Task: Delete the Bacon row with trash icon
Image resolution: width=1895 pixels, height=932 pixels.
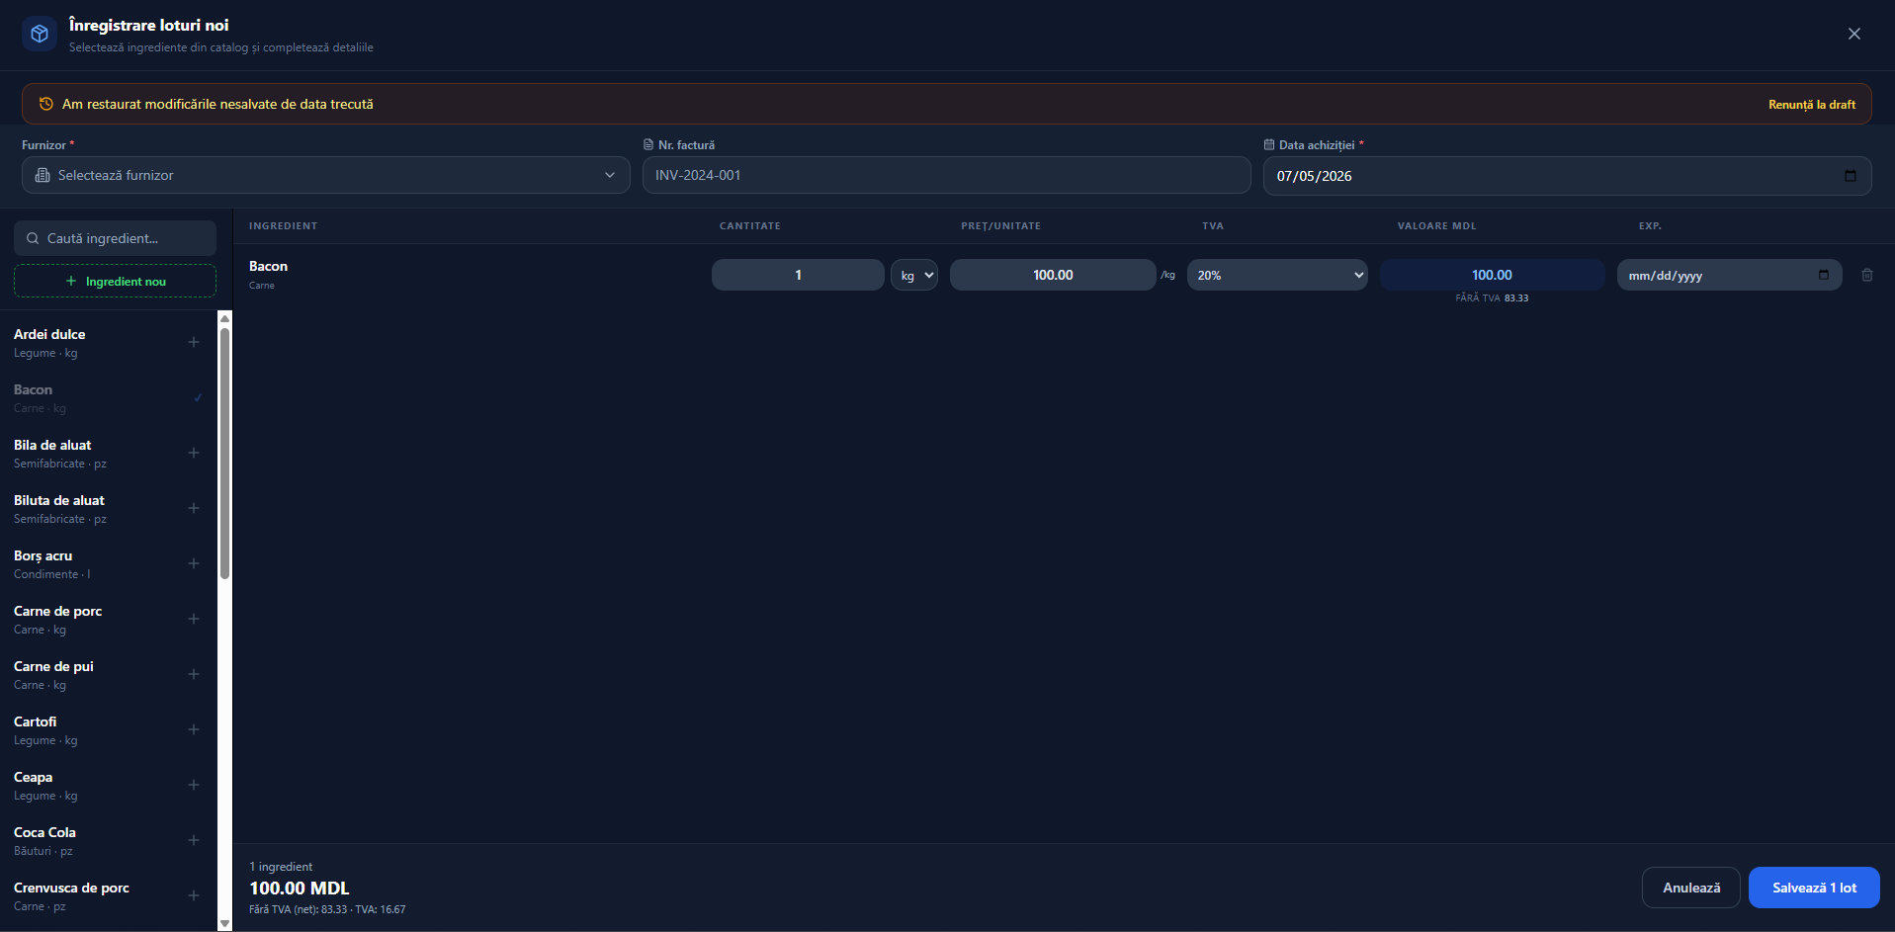Action: tap(1867, 275)
